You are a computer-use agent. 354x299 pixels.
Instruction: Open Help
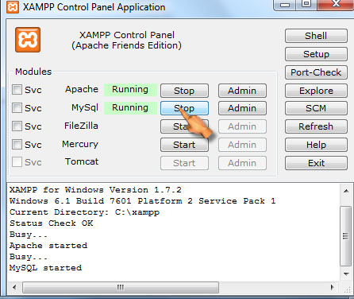(316, 145)
